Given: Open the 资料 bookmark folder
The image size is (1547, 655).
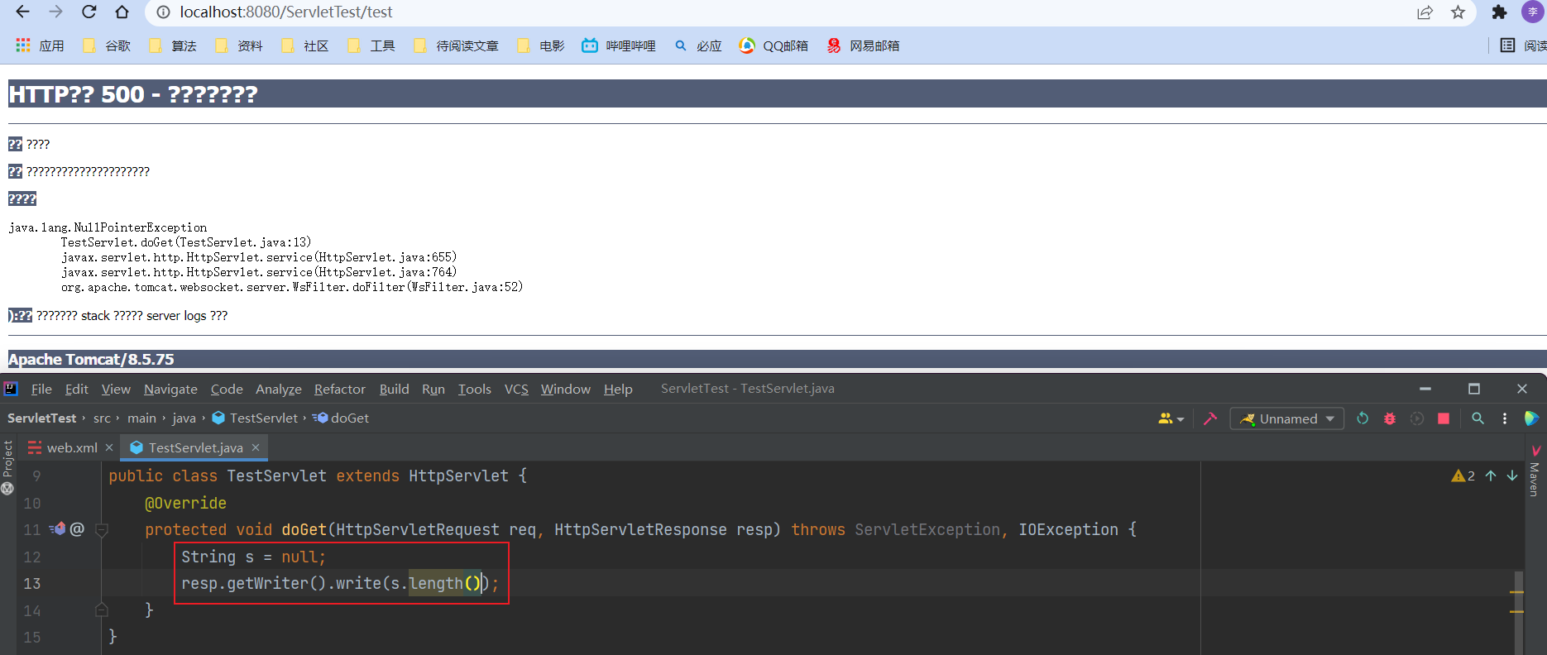Looking at the screenshot, I should (x=239, y=45).
